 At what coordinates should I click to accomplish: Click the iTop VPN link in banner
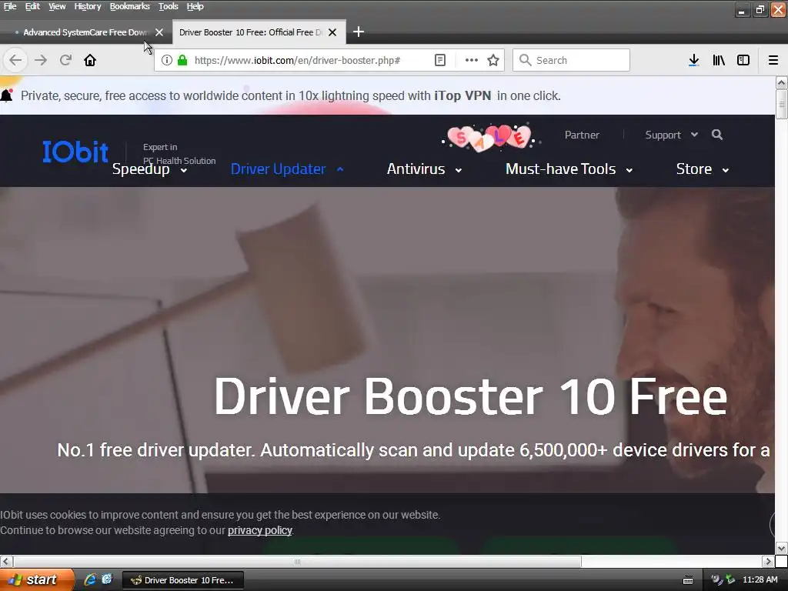(462, 95)
